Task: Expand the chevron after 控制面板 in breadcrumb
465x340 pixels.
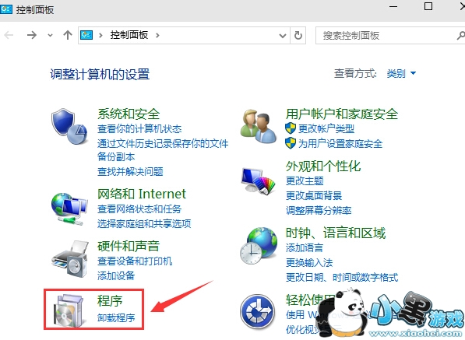Action: click(x=157, y=36)
